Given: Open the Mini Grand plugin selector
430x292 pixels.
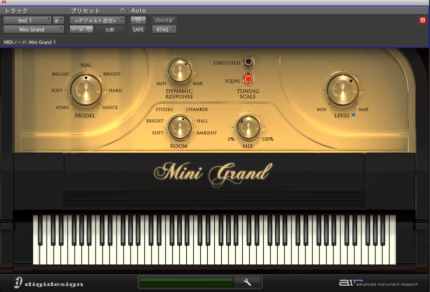Looking at the screenshot, I should pos(33,29).
